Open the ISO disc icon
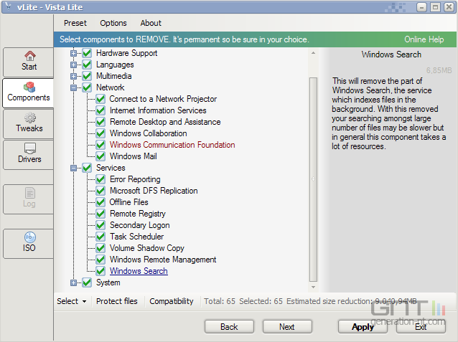Screen dimensions: 458x342 tap(30, 237)
